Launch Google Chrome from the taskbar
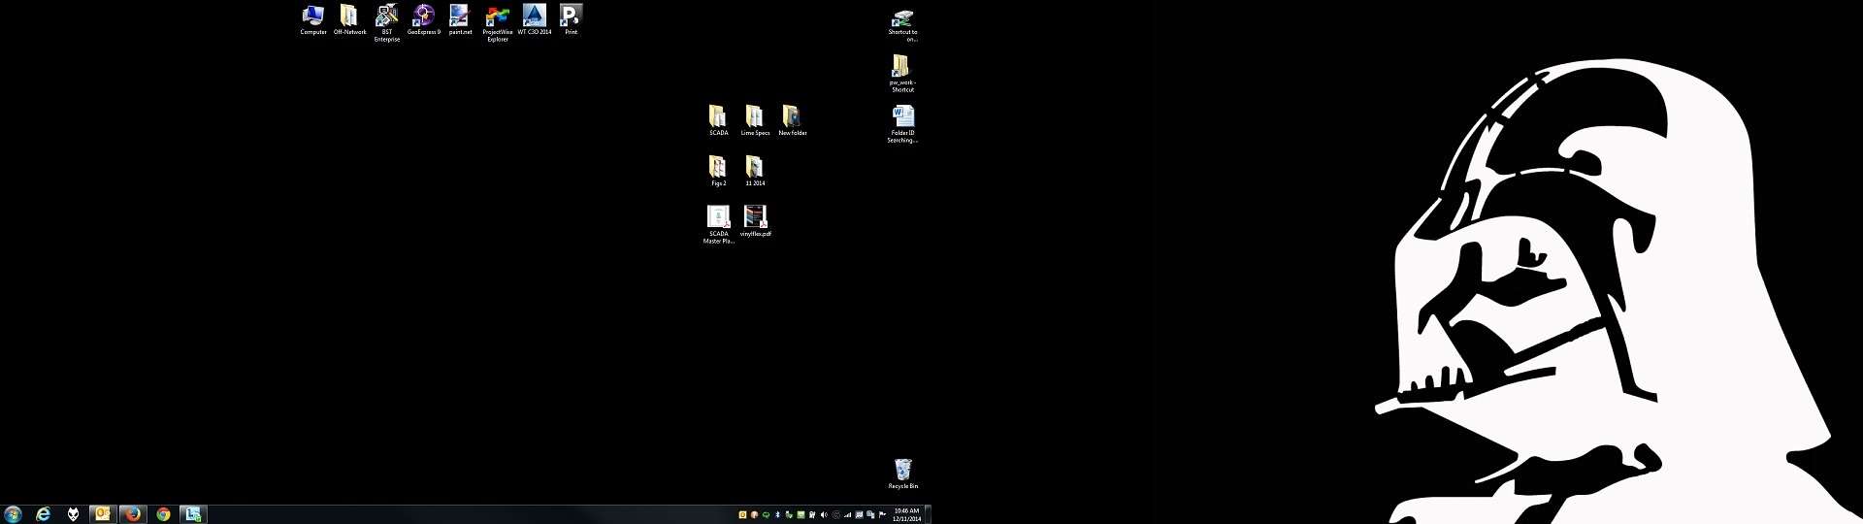This screenshot has height=524, width=1863. coord(163,514)
